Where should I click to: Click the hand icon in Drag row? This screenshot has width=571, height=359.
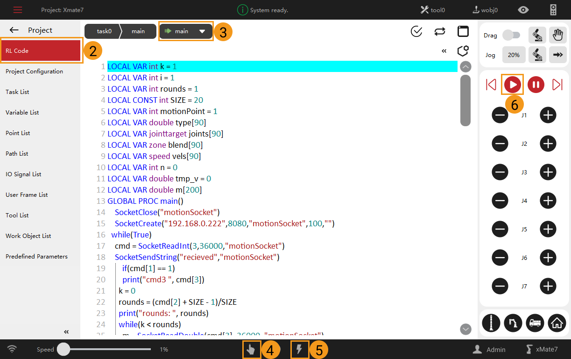pos(557,35)
